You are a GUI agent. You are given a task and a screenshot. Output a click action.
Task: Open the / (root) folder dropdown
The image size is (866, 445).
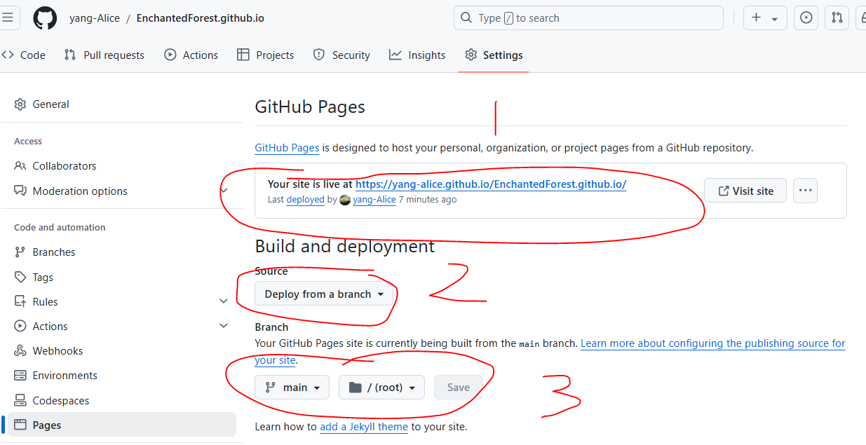[x=381, y=388]
